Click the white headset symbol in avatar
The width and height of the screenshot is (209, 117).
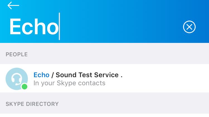click(x=16, y=79)
